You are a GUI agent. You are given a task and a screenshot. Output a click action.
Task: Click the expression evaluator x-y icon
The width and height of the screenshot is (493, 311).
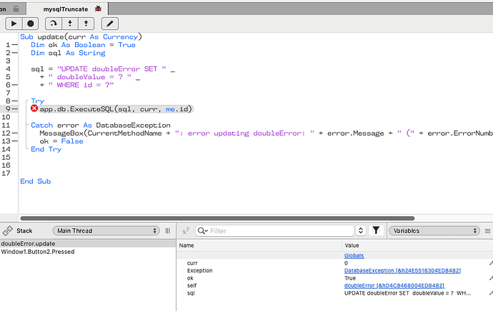[x=186, y=230]
